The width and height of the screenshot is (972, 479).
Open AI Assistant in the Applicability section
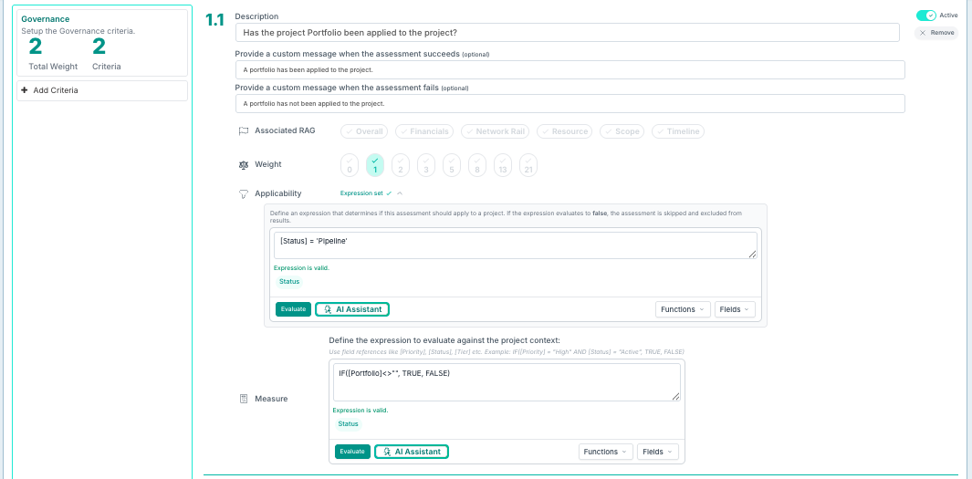coord(352,309)
